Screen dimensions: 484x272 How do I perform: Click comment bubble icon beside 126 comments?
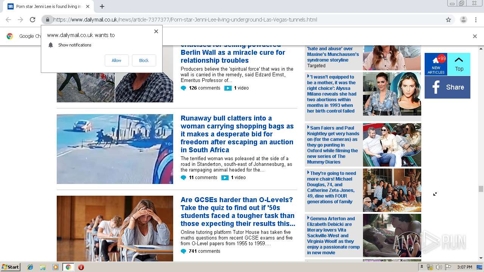pos(183,88)
